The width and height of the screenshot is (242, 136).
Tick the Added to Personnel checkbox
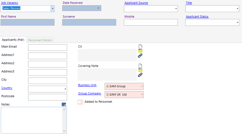coord(80,102)
